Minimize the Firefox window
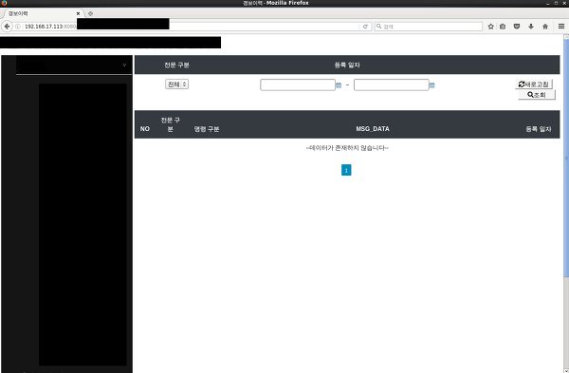 click(547, 3)
